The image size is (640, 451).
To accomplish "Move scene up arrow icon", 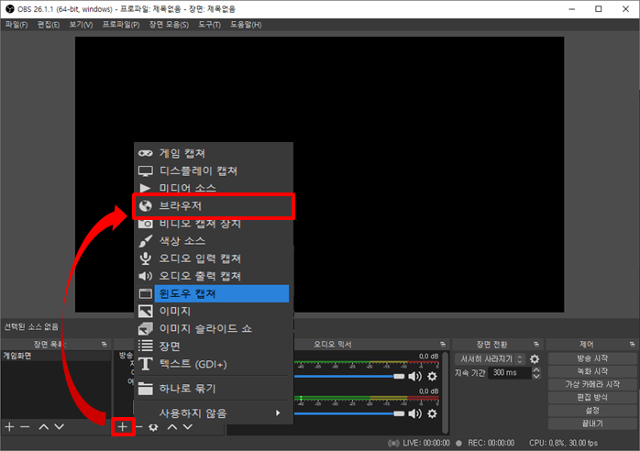I will point(44,427).
